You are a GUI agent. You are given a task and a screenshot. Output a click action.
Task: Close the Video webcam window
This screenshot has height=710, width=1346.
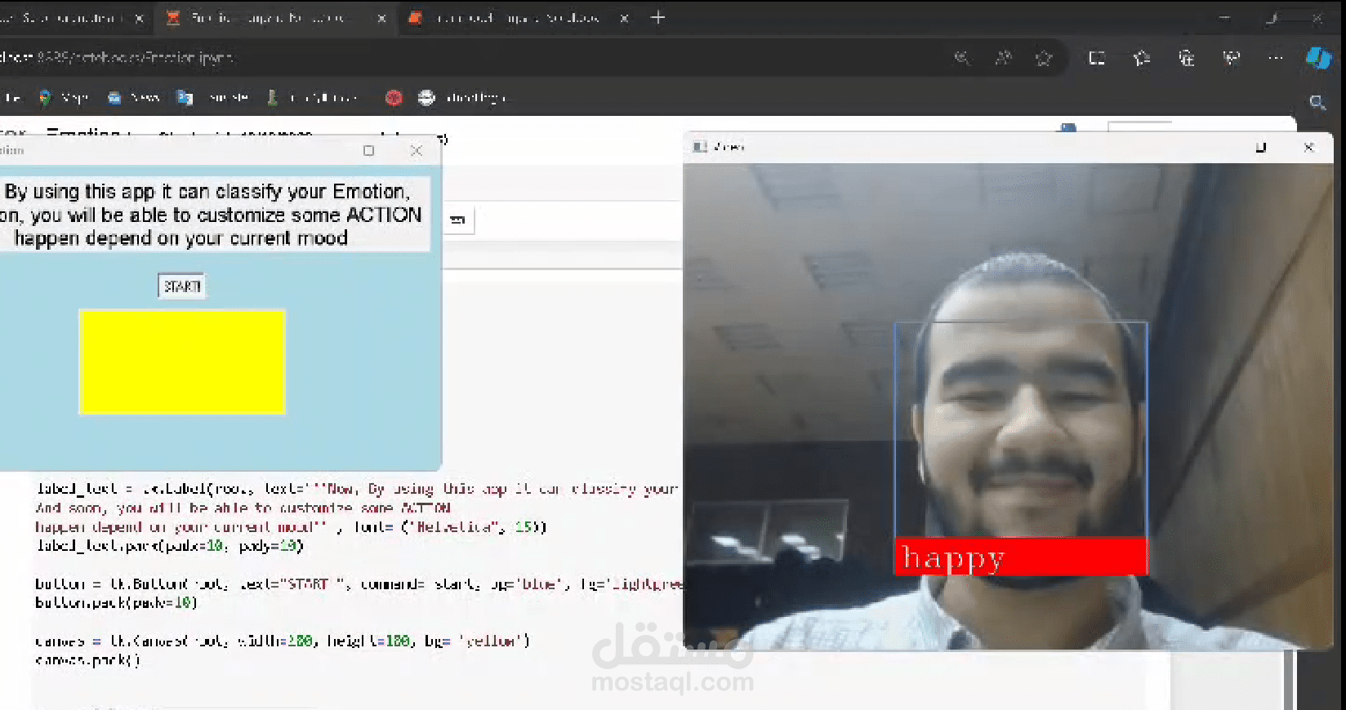(1308, 148)
